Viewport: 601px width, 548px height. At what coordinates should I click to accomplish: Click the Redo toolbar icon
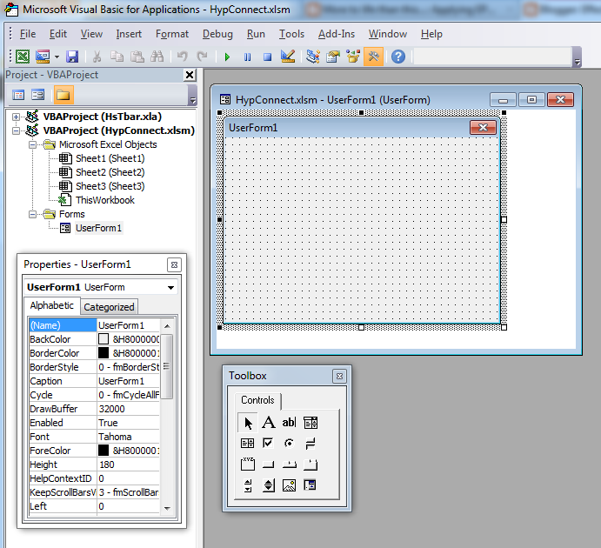click(x=202, y=57)
